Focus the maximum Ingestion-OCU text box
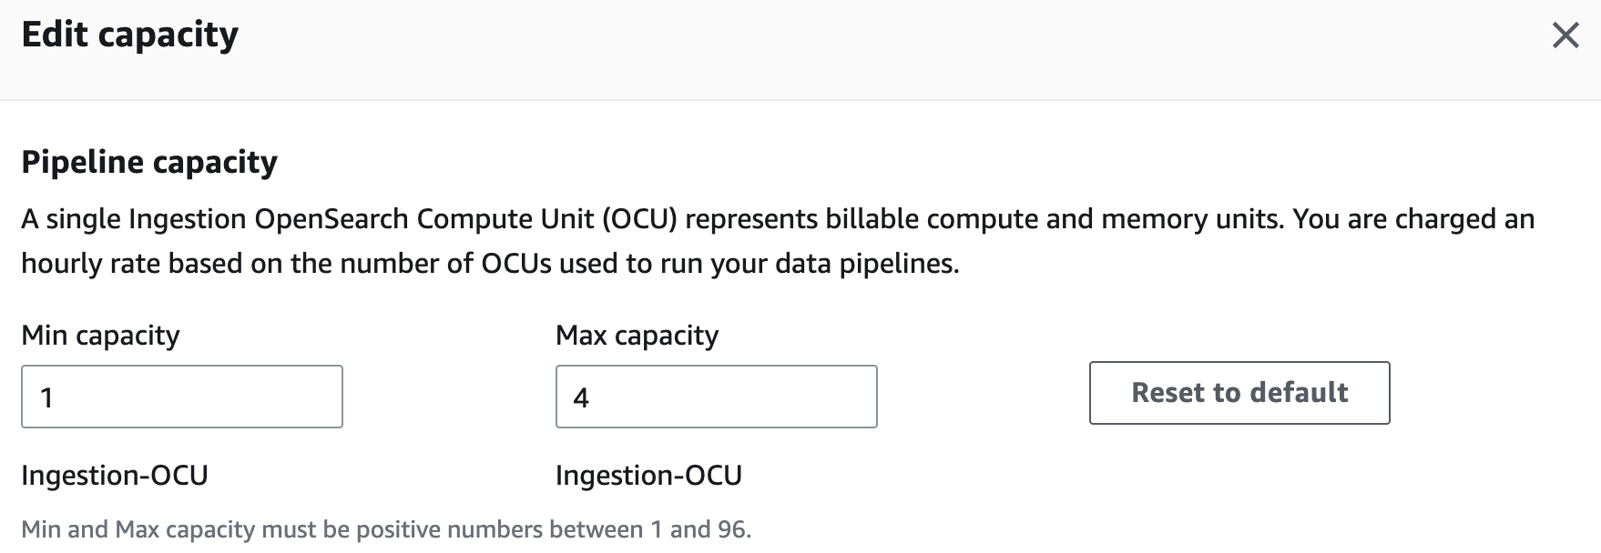 click(x=716, y=396)
